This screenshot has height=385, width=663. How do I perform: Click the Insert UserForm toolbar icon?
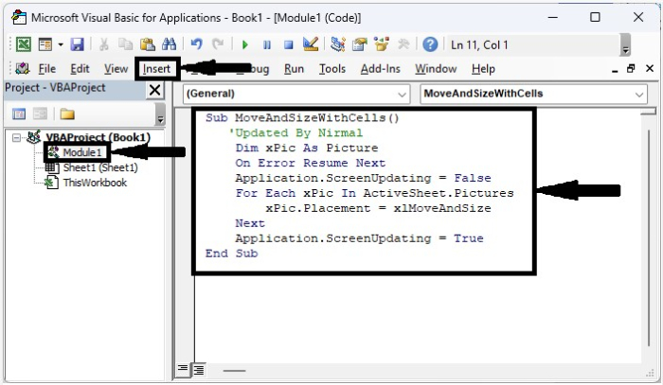click(45, 44)
